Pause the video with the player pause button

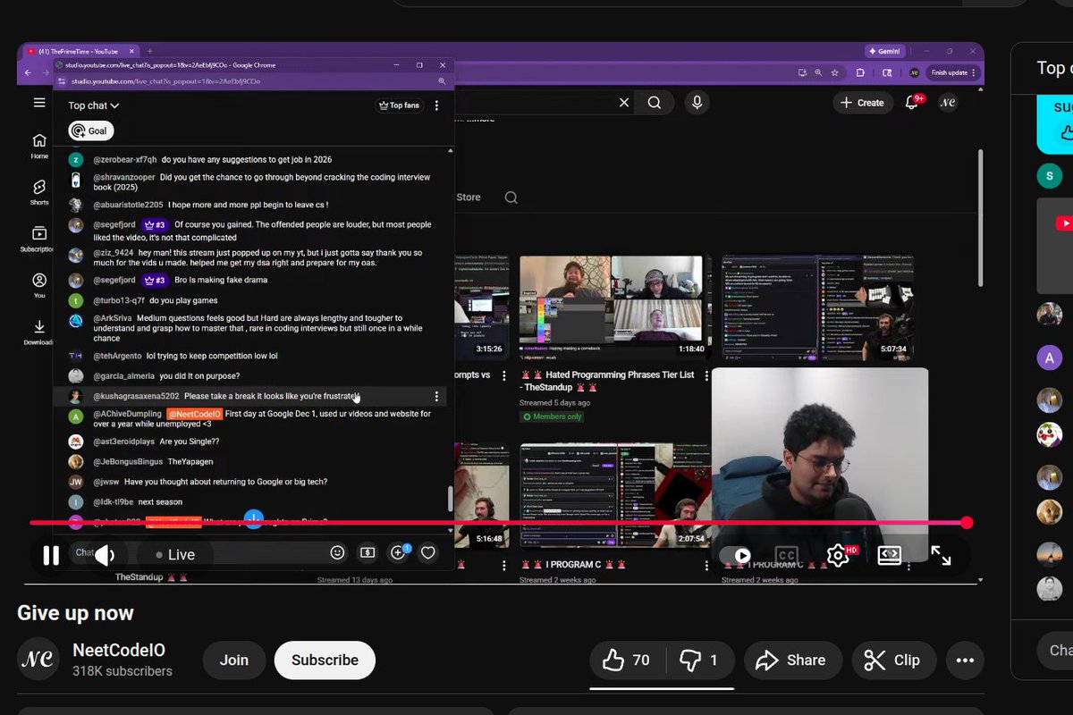(51, 555)
